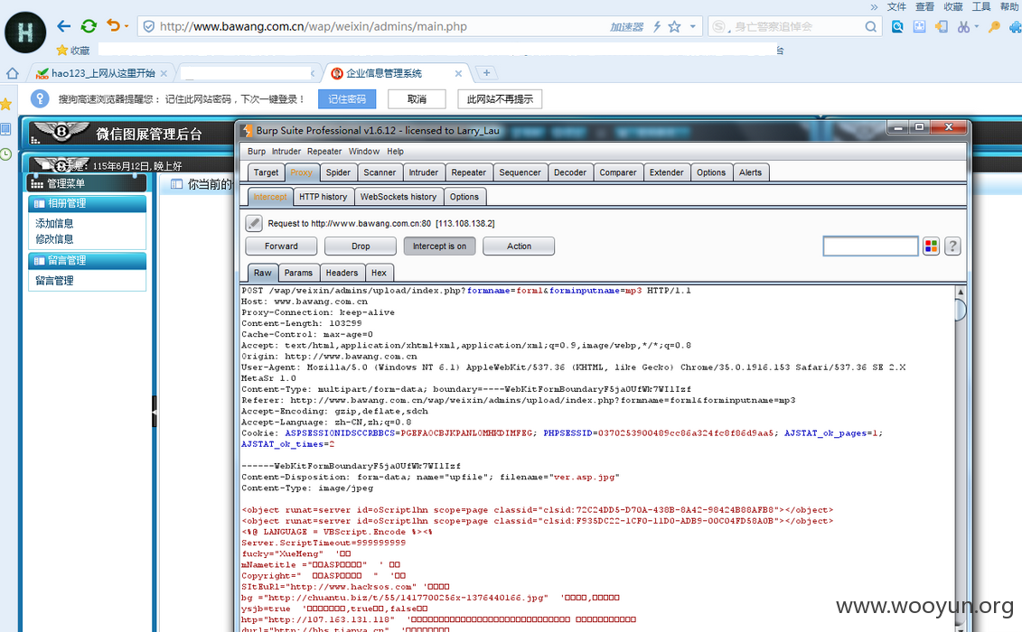Click the Burp comment input field

pyautogui.click(x=871, y=246)
